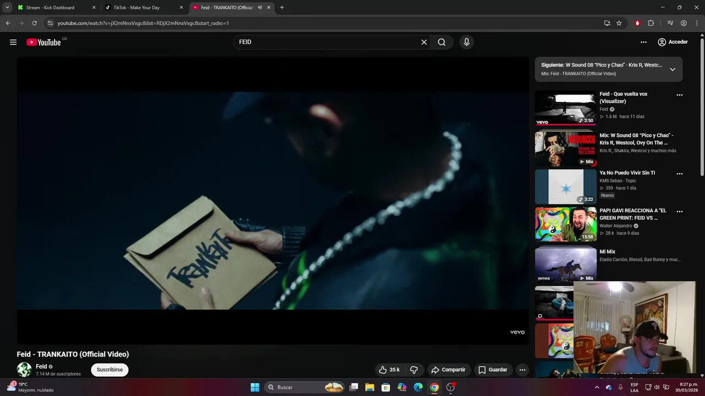This screenshot has width=705, height=396.
Task: Click the ESP LAA language indicator
Action: click(634, 387)
